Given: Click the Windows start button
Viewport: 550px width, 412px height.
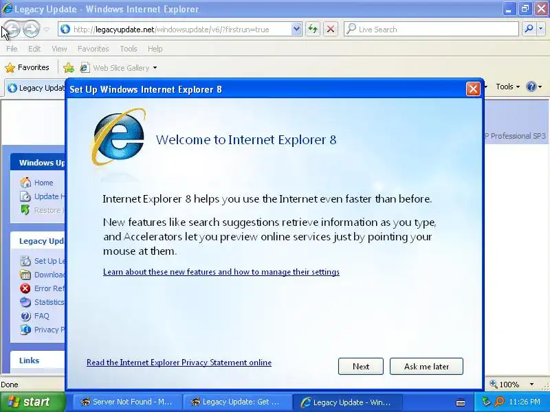Looking at the screenshot, I should click(32, 402).
